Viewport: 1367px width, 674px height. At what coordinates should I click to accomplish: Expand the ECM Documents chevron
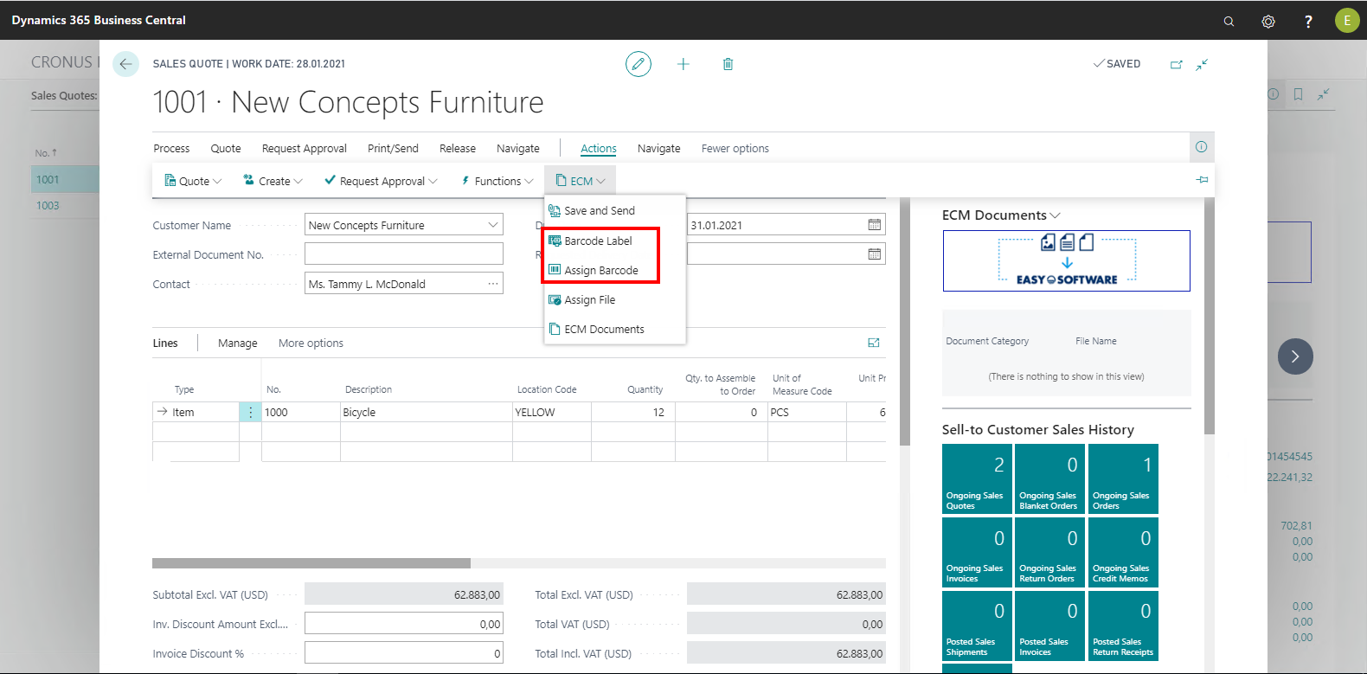pos(1056,215)
